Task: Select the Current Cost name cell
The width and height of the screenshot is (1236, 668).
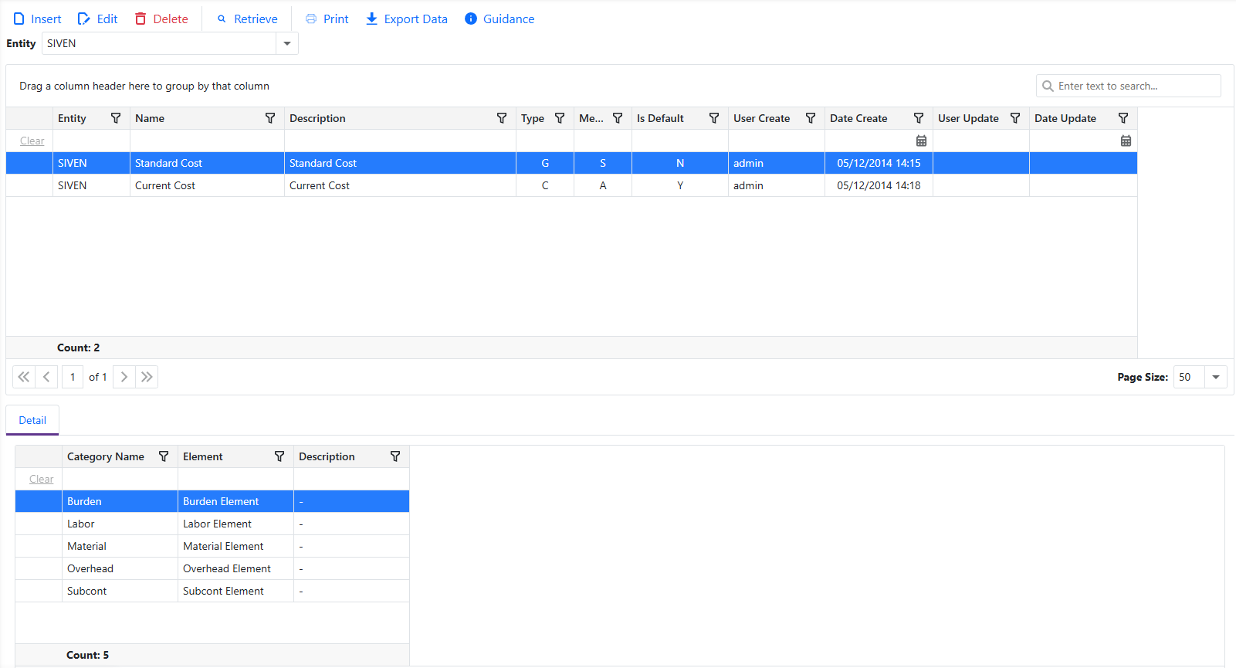Action: click(x=207, y=185)
